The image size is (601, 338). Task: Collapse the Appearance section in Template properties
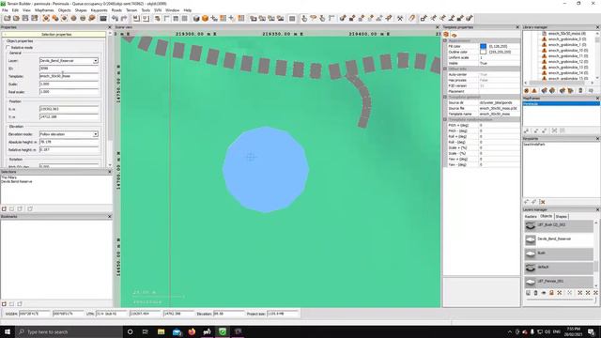click(x=445, y=40)
